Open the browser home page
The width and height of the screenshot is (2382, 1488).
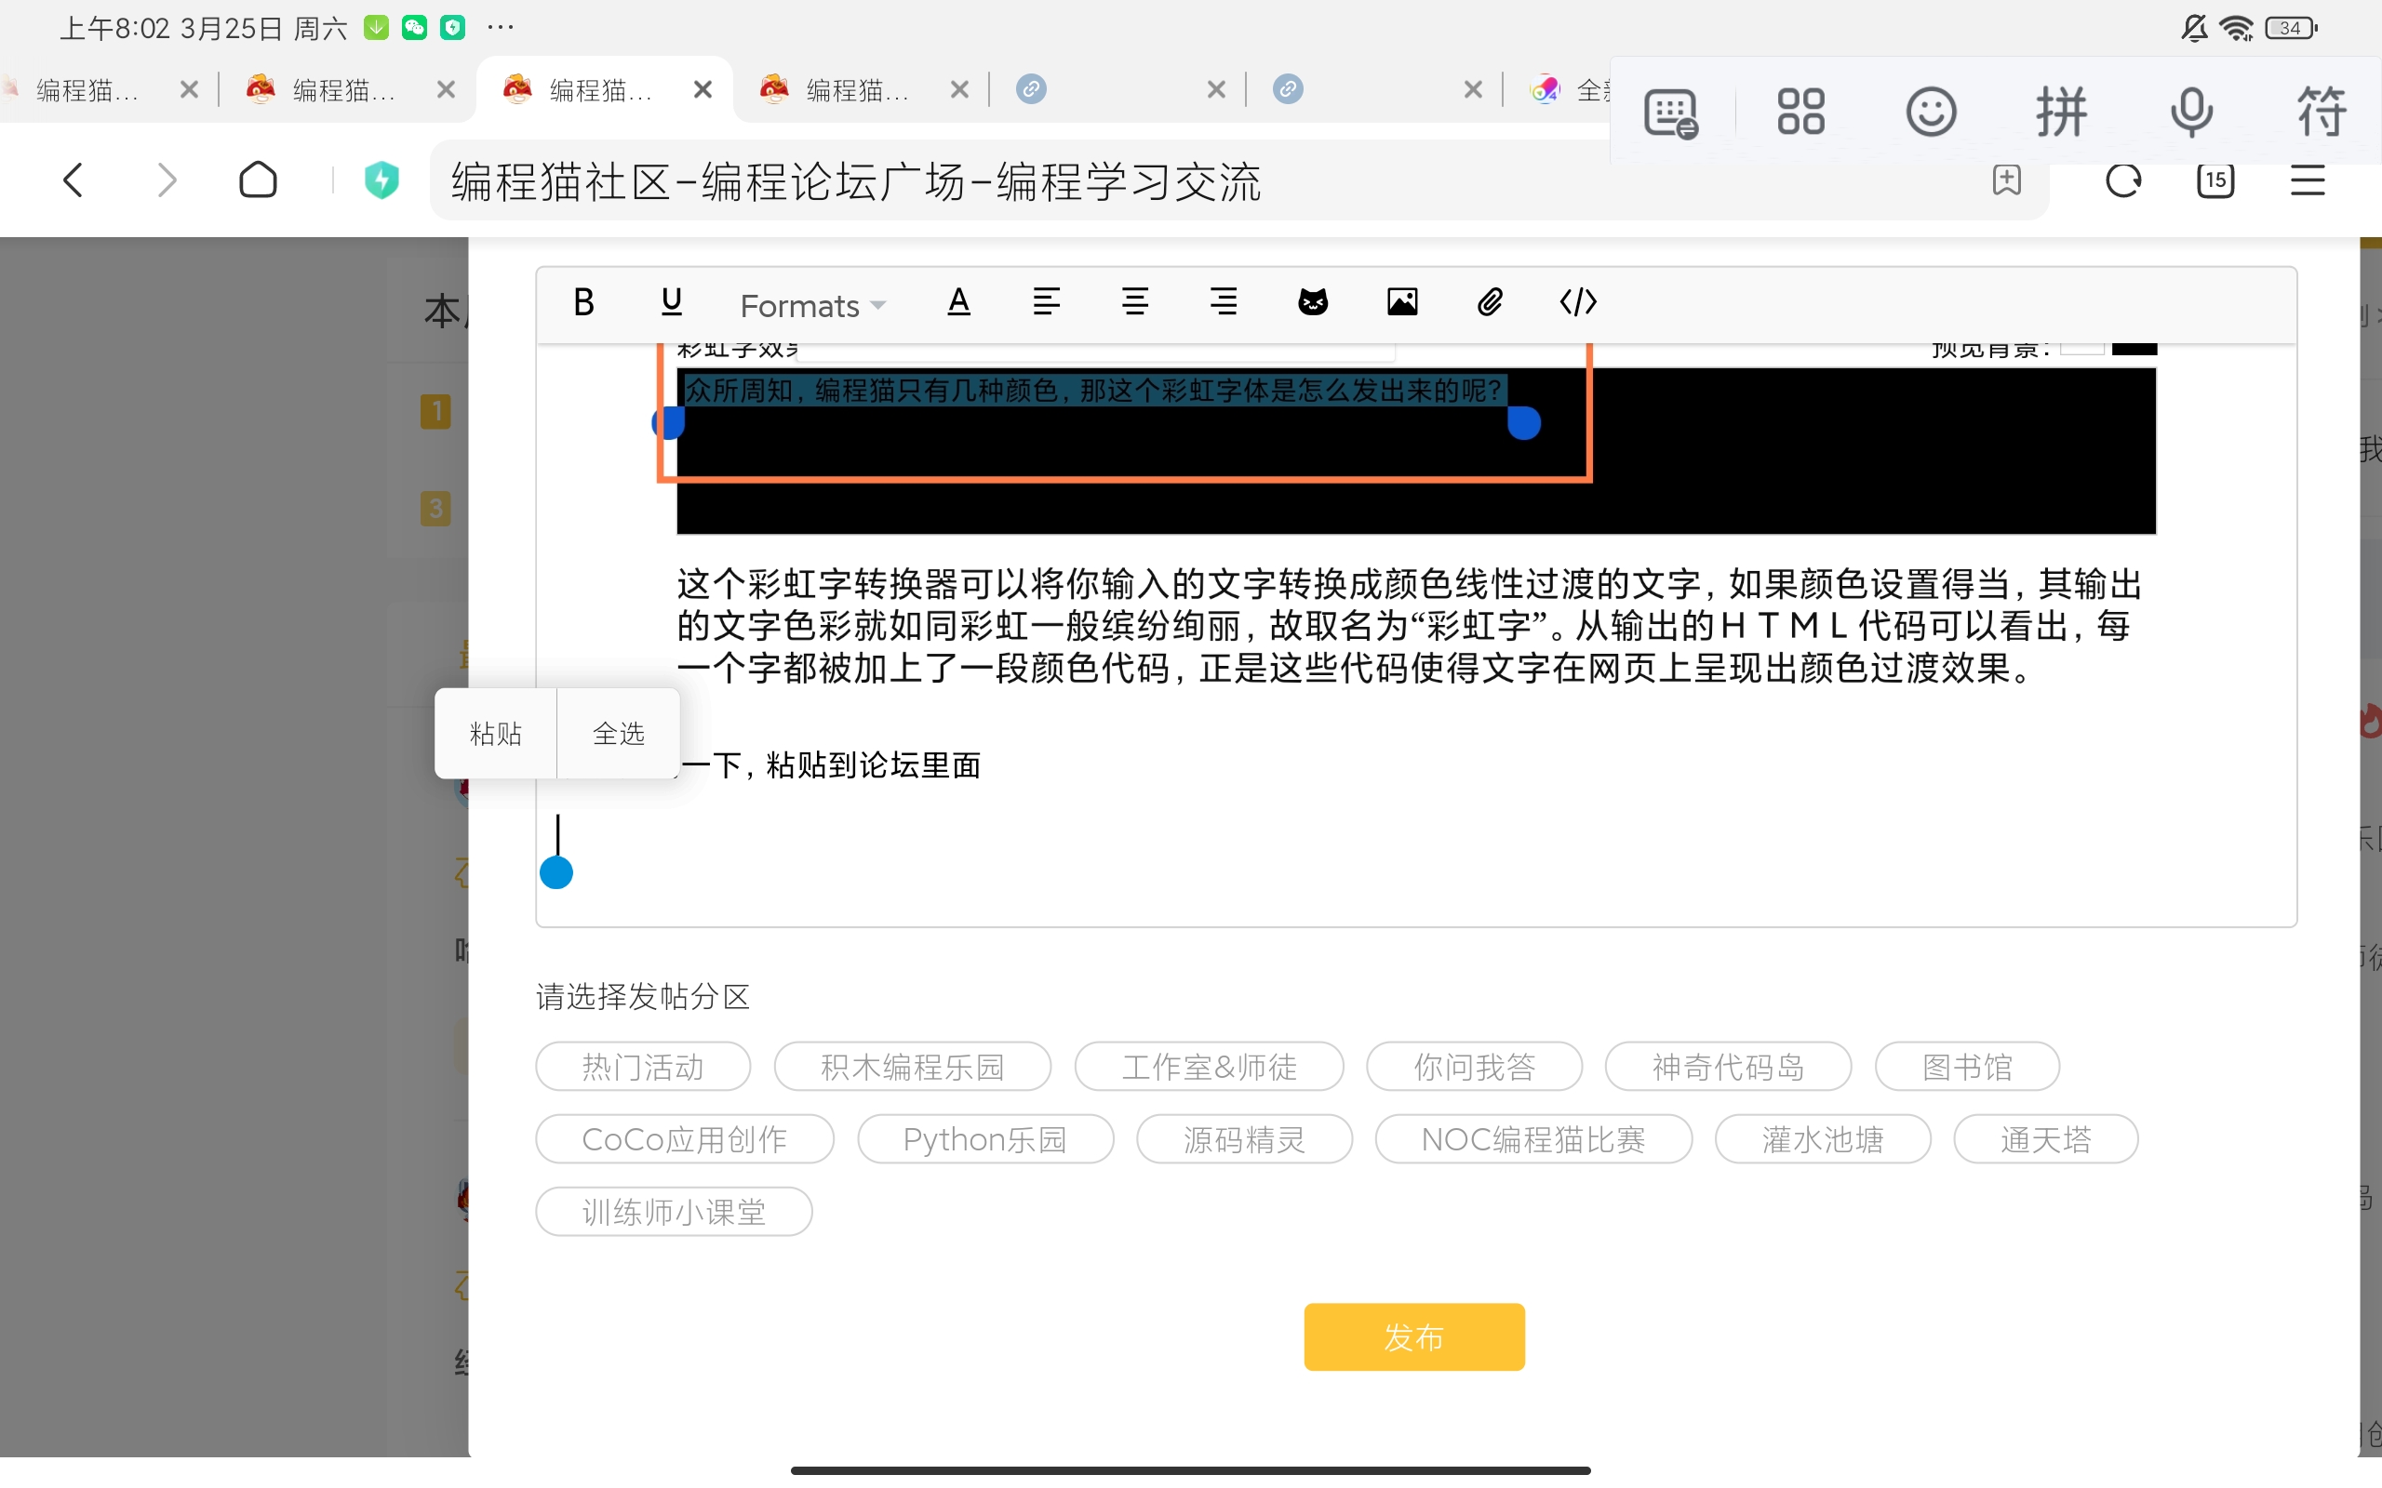(x=258, y=180)
